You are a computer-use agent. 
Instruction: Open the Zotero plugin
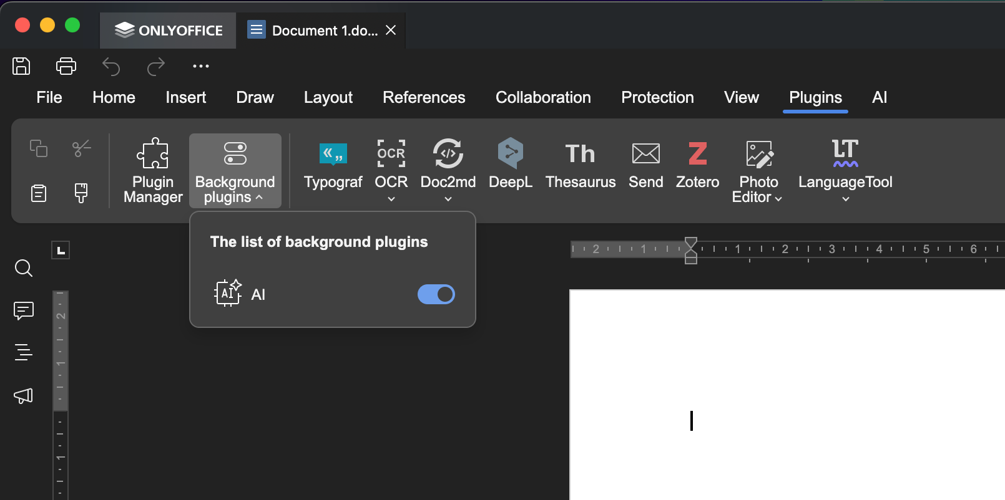click(697, 165)
